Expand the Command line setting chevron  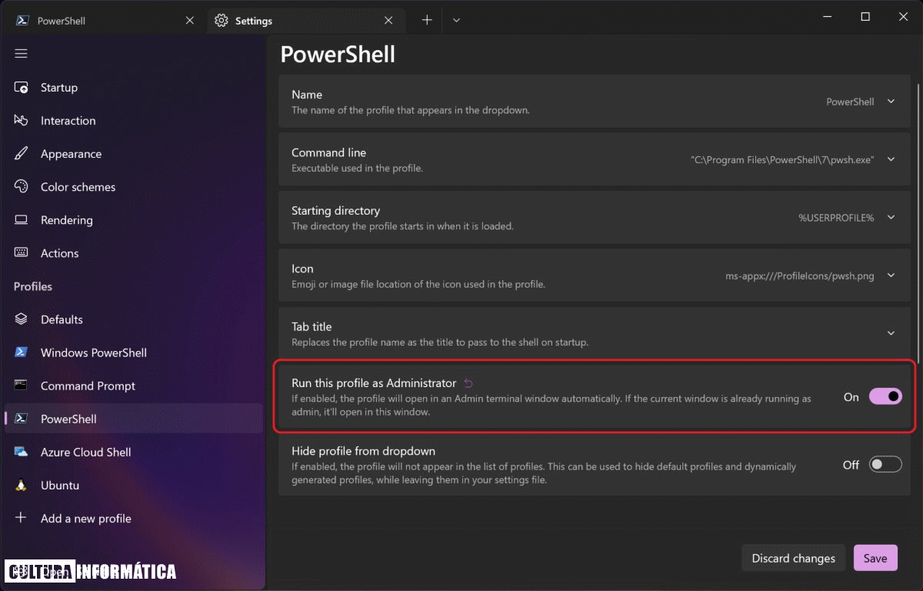click(891, 159)
